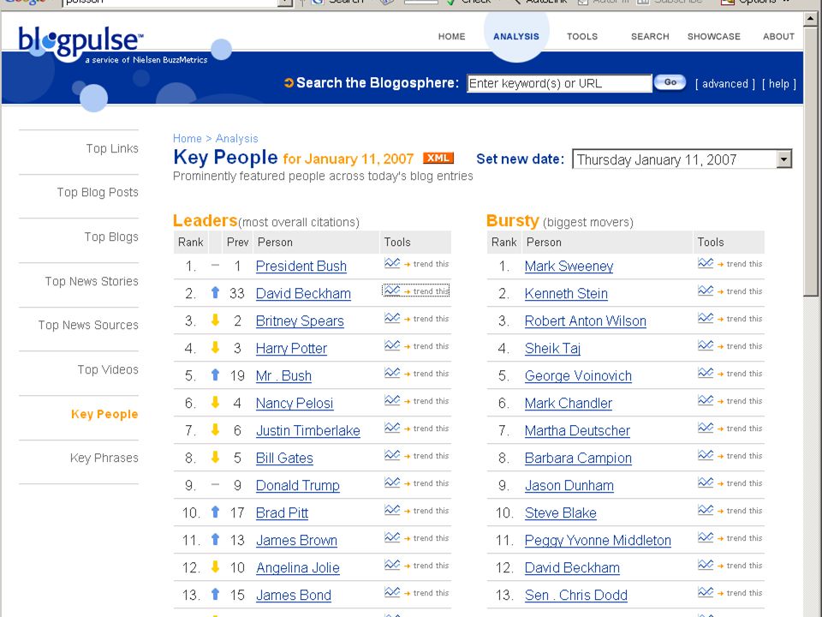Open trend chart icon for Jason Dunham

[706, 482]
